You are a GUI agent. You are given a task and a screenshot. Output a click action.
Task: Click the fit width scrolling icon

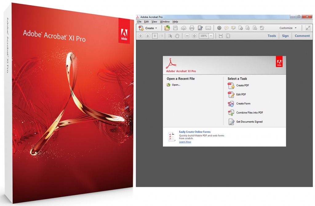point(221,36)
